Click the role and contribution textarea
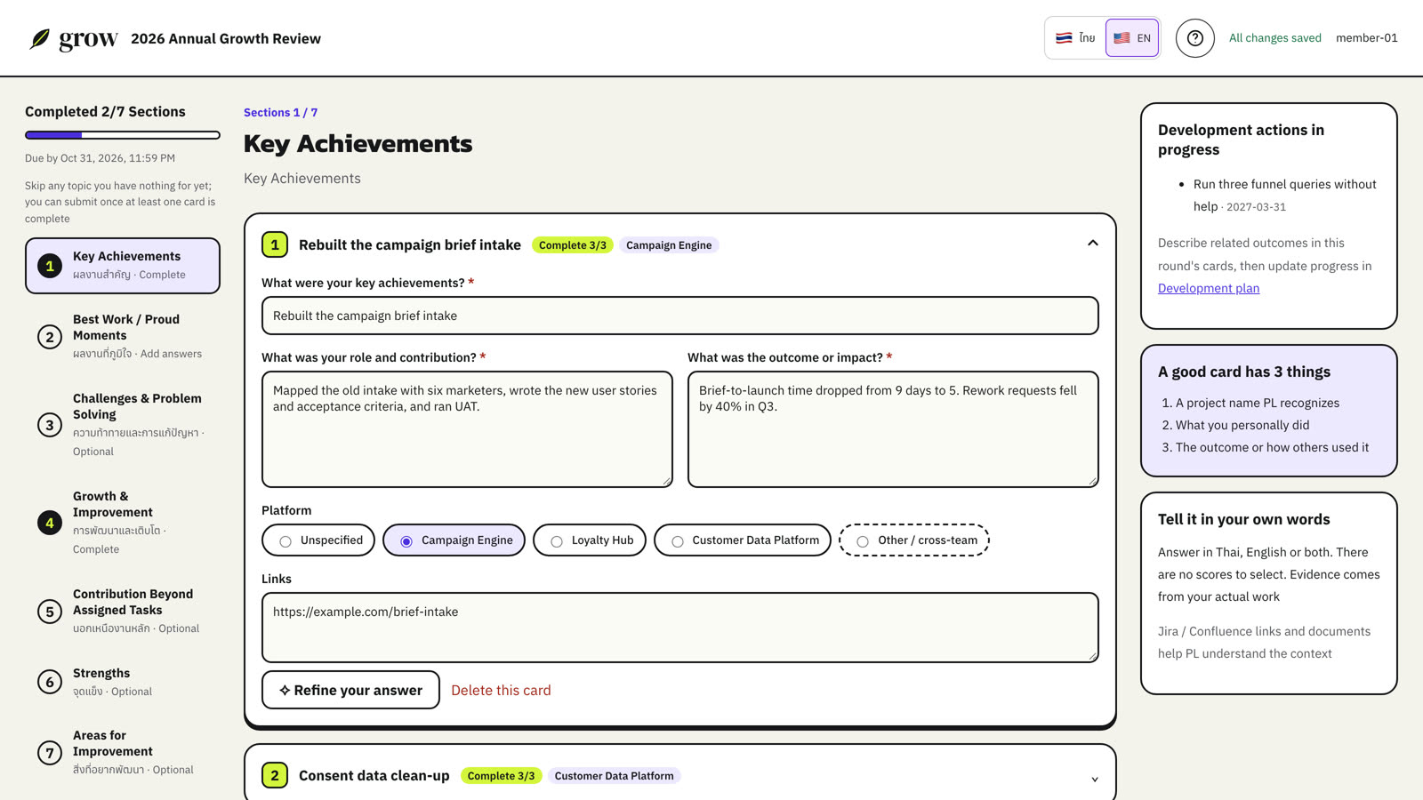This screenshot has width=1423, height=800. pos(467,429)
